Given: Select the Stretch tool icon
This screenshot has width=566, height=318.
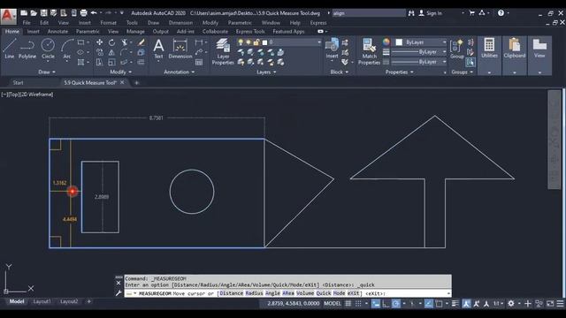Looking at the screenshot, I should pos(99,63).
